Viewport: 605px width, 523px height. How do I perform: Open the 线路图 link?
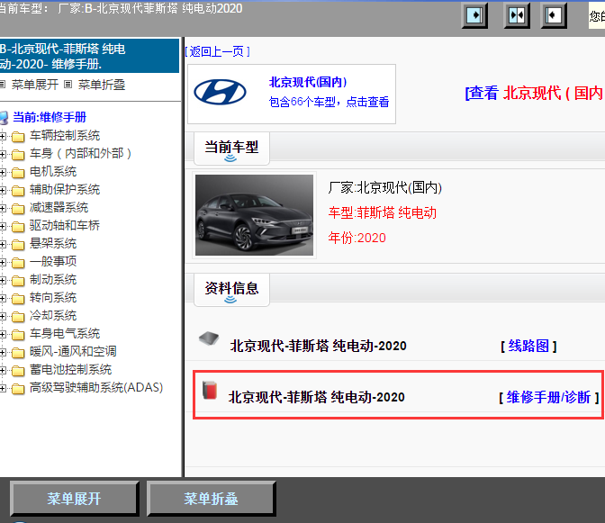click(x=528, y=346)
